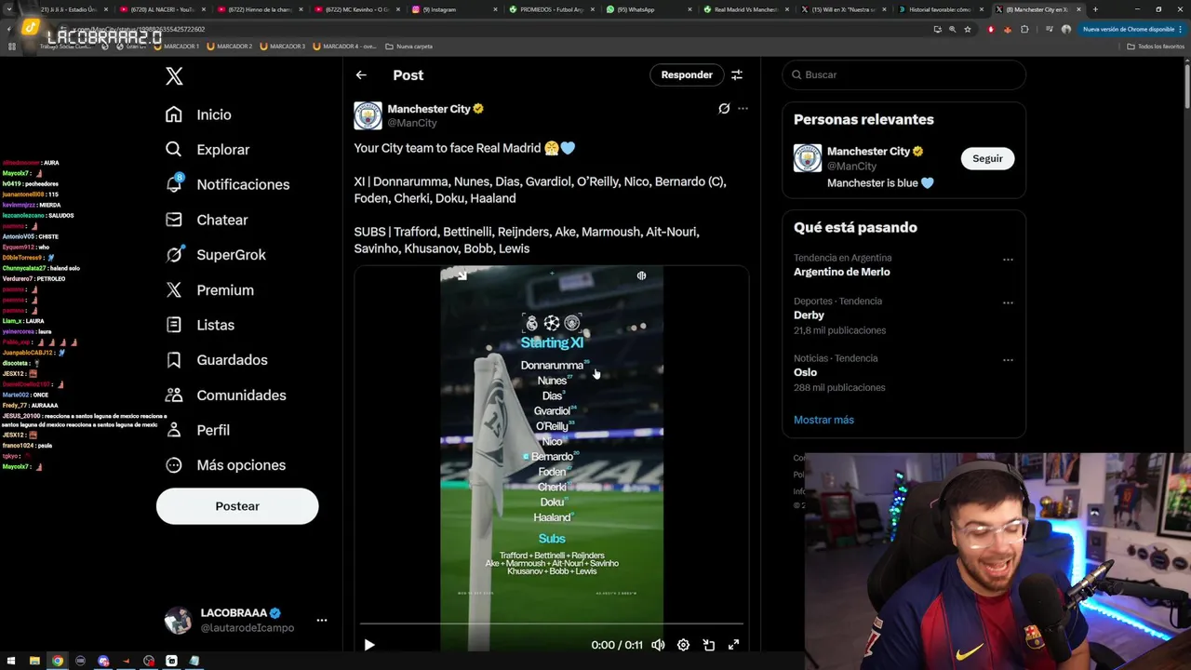This screenshot has height=670, width=1191.
Task: Click the Responder button
Action: coord(687,74)
